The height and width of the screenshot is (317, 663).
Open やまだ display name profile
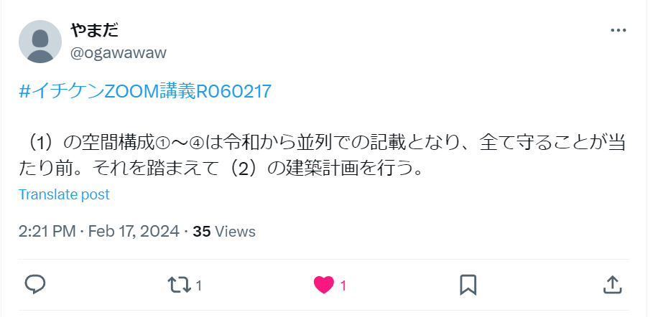(94, 30)
